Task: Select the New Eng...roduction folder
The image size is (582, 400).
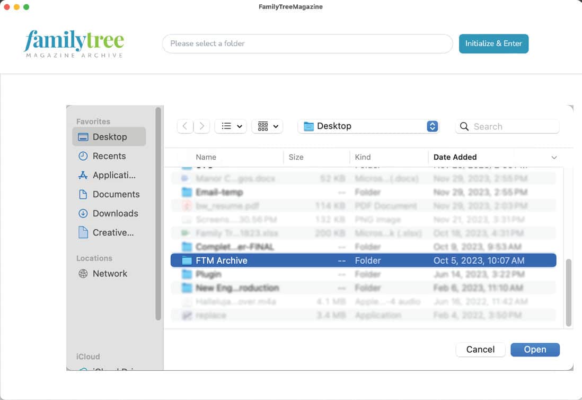Action: (364, 288)
